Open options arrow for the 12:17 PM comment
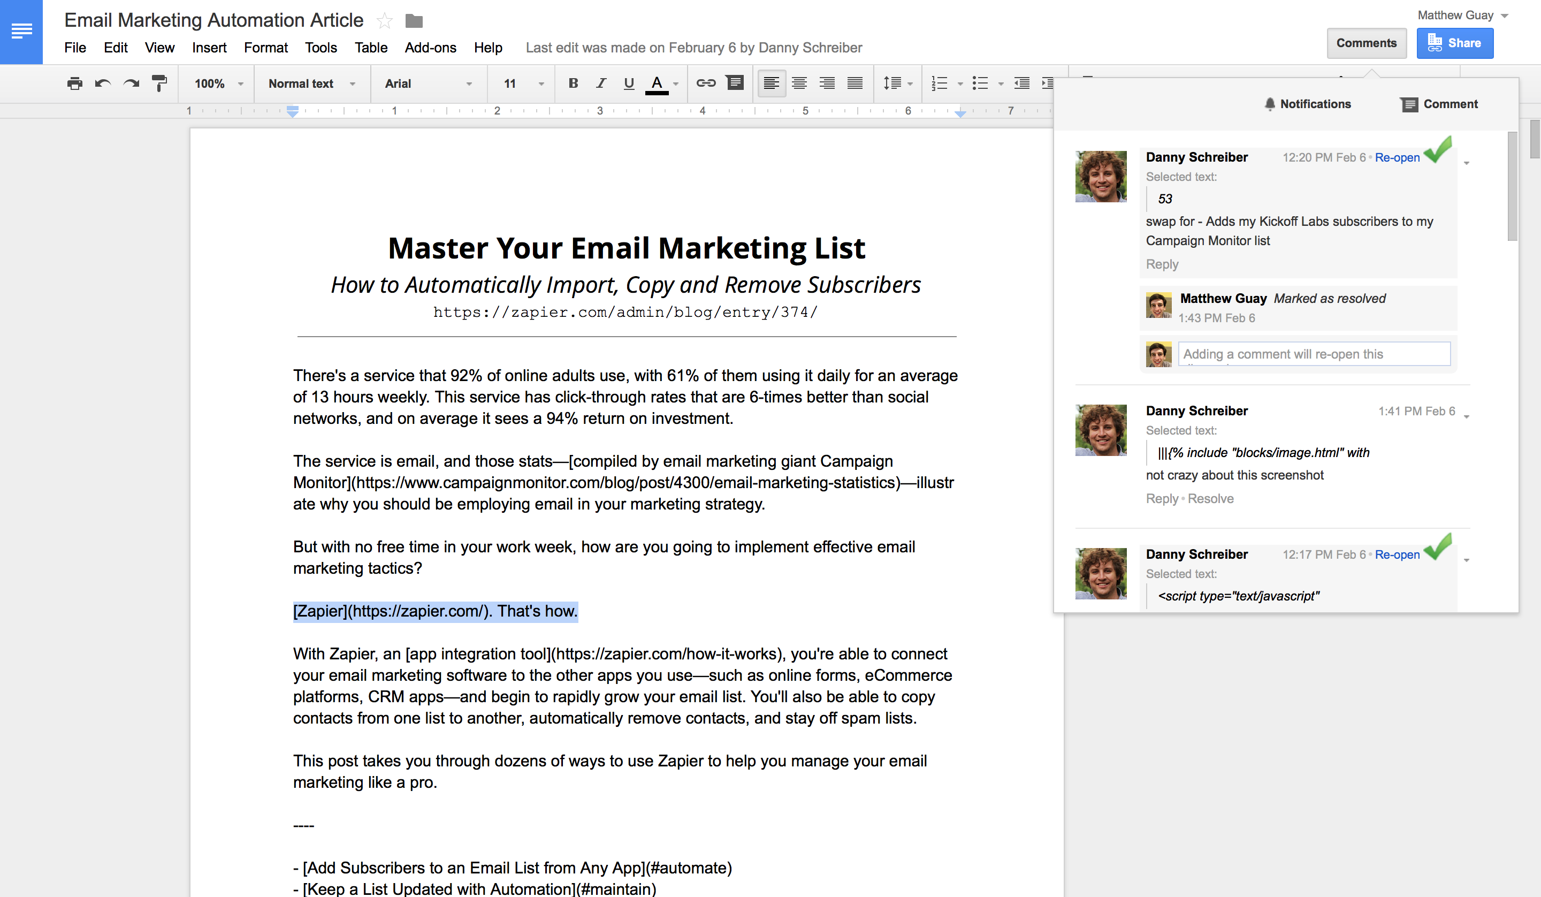Screen dimensions: 1541x897 coord(1467,560)
